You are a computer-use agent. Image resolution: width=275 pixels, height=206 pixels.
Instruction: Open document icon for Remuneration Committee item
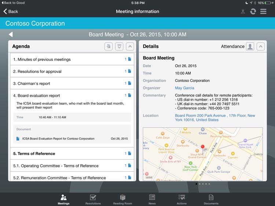pos(129,177)
